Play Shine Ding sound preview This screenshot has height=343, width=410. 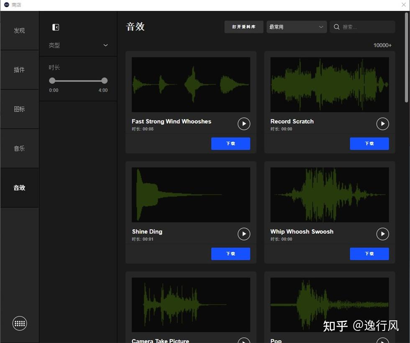click(243, 234)
